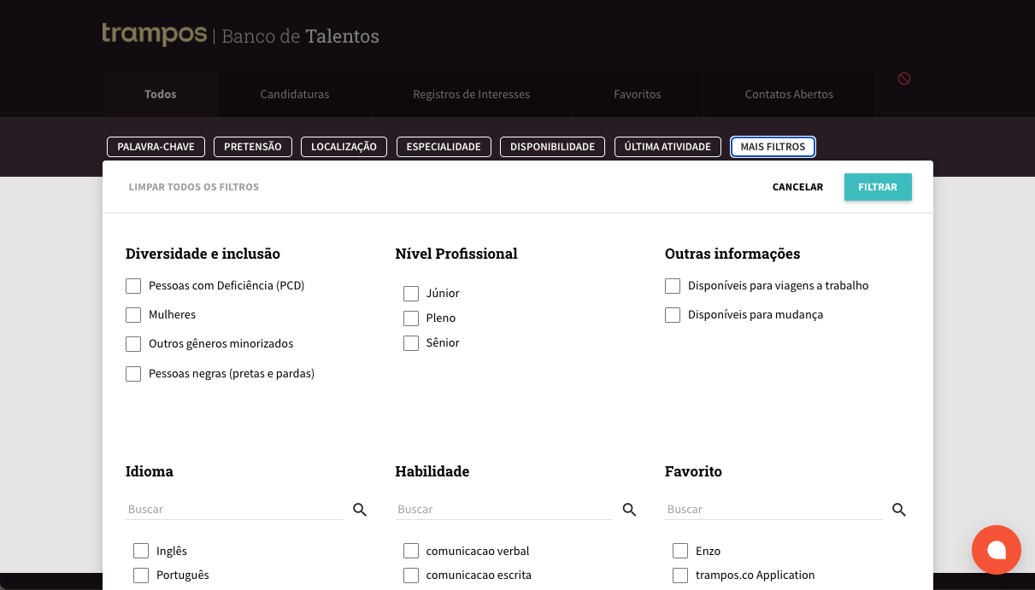The height and width of the screenshot is (590, 1035).
Task: Enable Outros gêneros minorizados filter
Action: (x=133, y=344)
